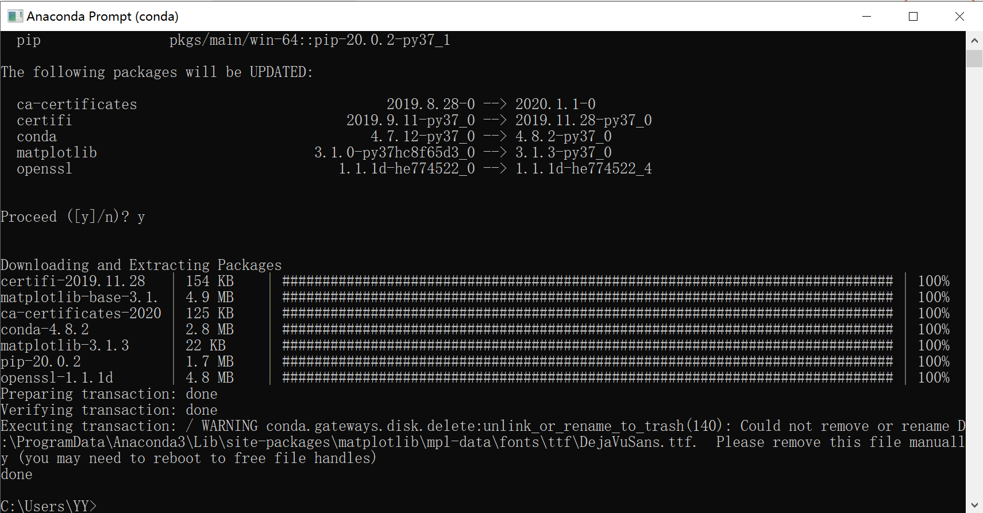Minimize the Anaconda Prompt window
The image size is (983, 513).
tap(867, 16)
